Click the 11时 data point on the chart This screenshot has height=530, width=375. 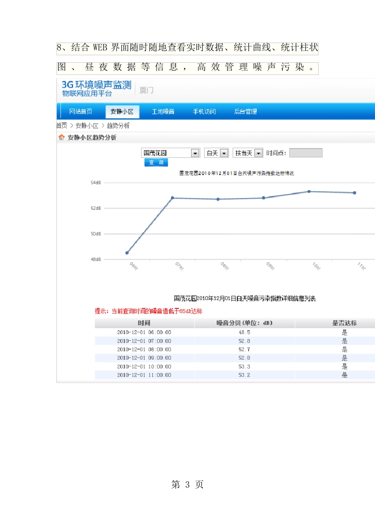[354, 193]
